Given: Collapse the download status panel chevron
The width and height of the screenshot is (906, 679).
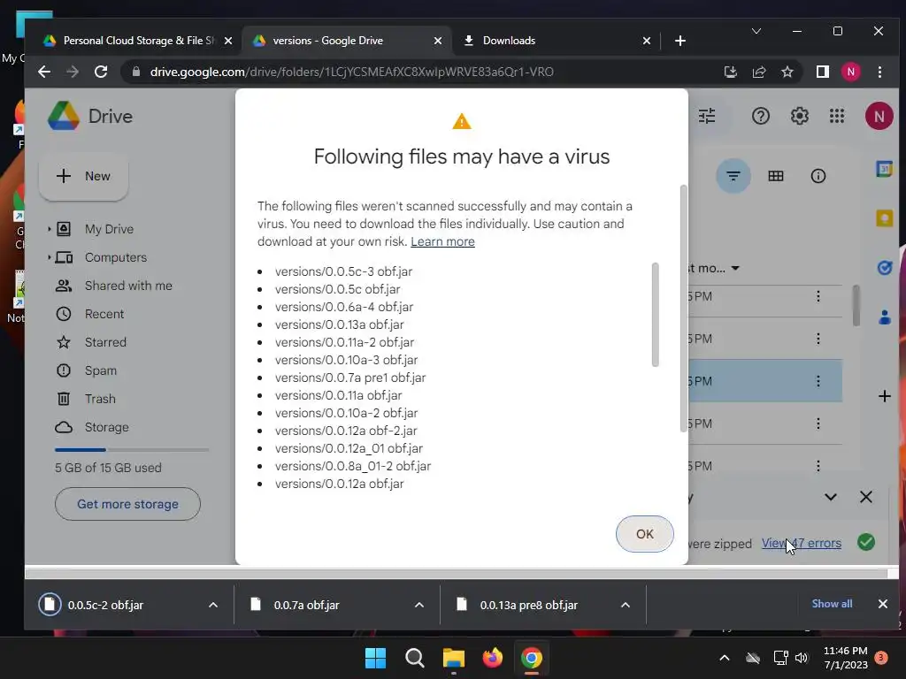Looking at the screenshot, I should pos(830,497).
